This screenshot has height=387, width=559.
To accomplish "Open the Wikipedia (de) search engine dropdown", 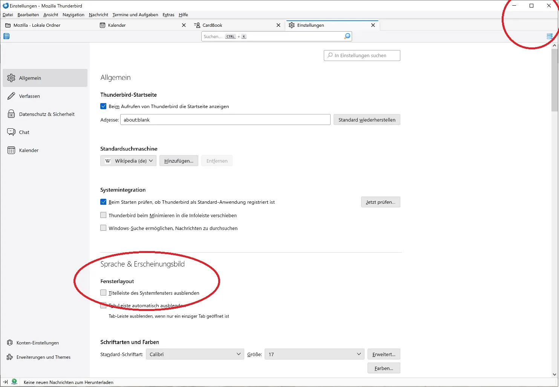I will [x=128, y=161].
